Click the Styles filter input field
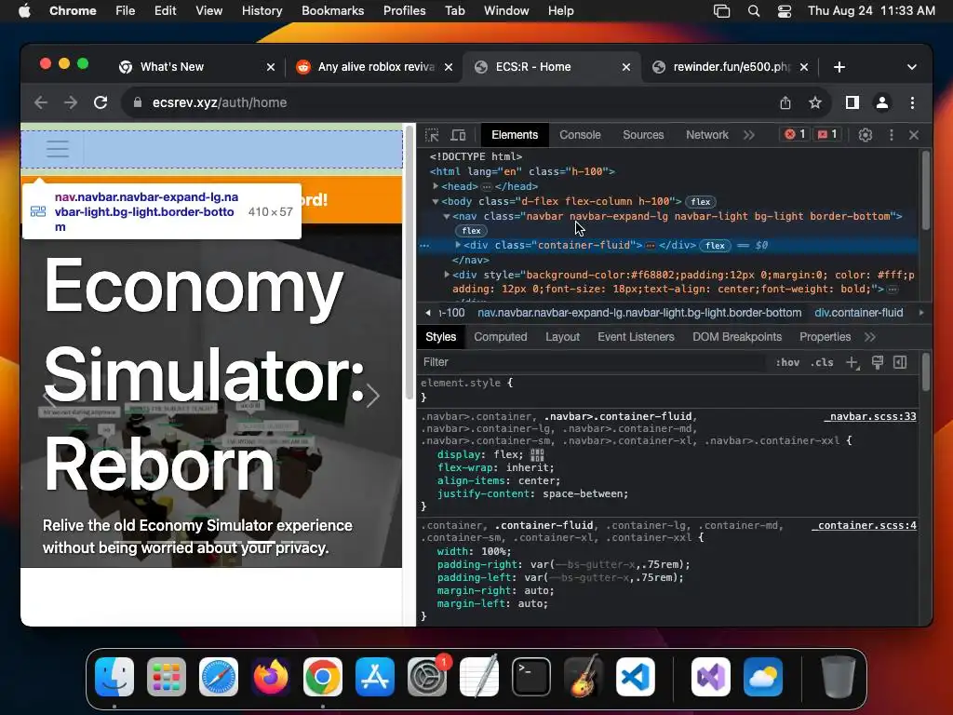The height and width of the screenshot is (715, 953). tap(593, 362)
